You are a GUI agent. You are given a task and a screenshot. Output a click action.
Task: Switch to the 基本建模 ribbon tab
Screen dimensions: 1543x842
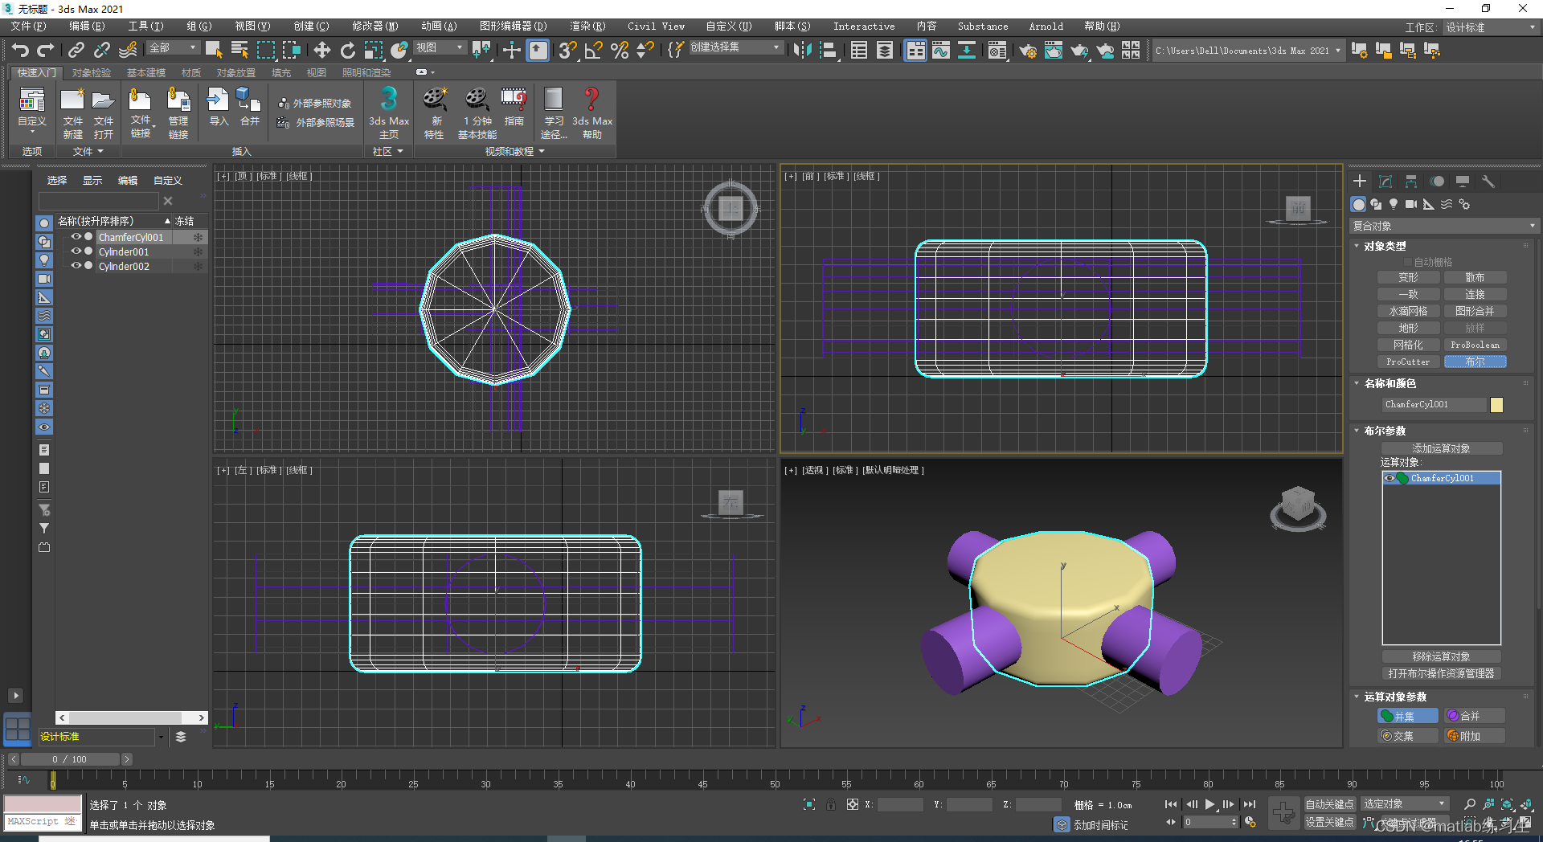[145, 73]
